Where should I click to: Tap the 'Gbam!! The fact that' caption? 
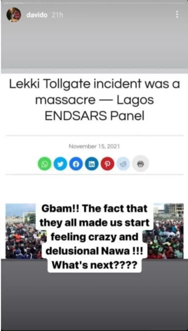pos(94,209)
